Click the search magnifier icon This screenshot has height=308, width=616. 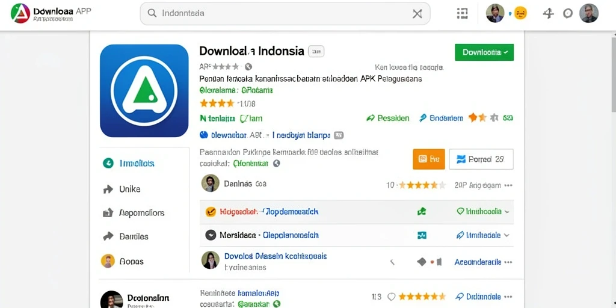pyautogui.click(x=152, y=13)
